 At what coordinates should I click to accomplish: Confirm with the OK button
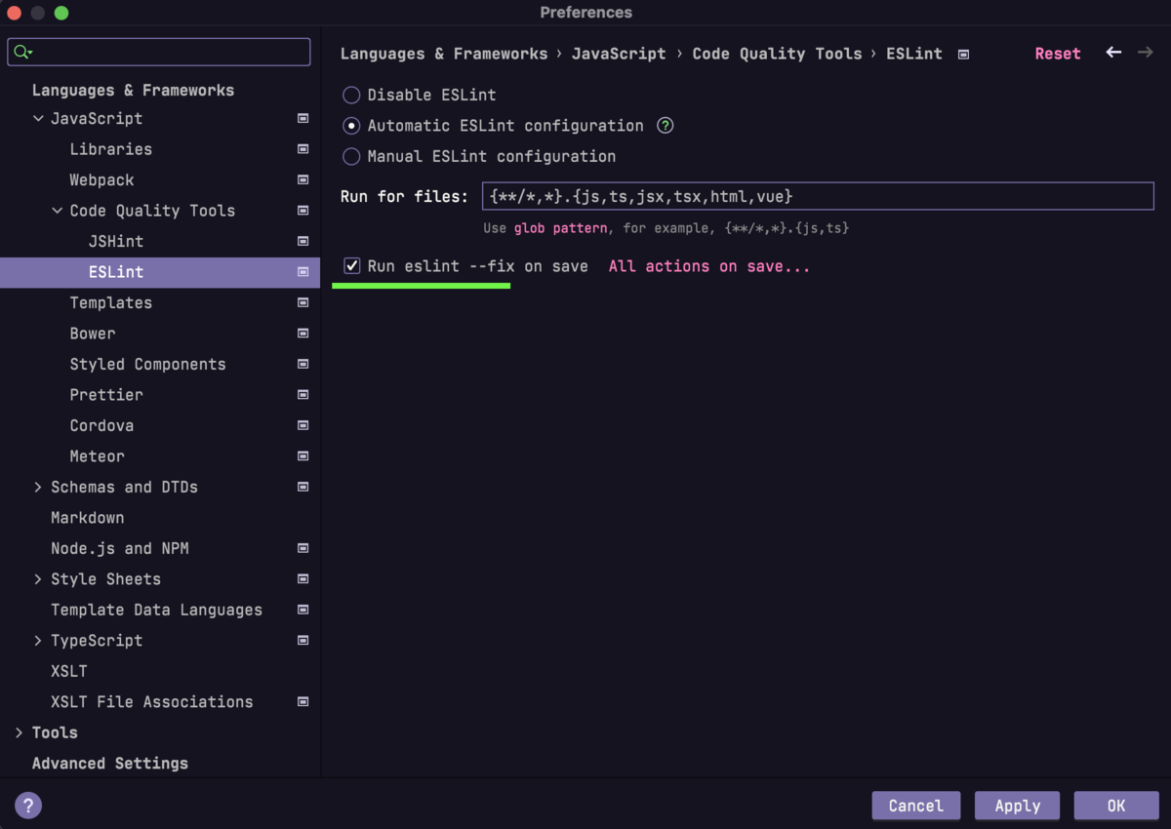click(1116, 806)
